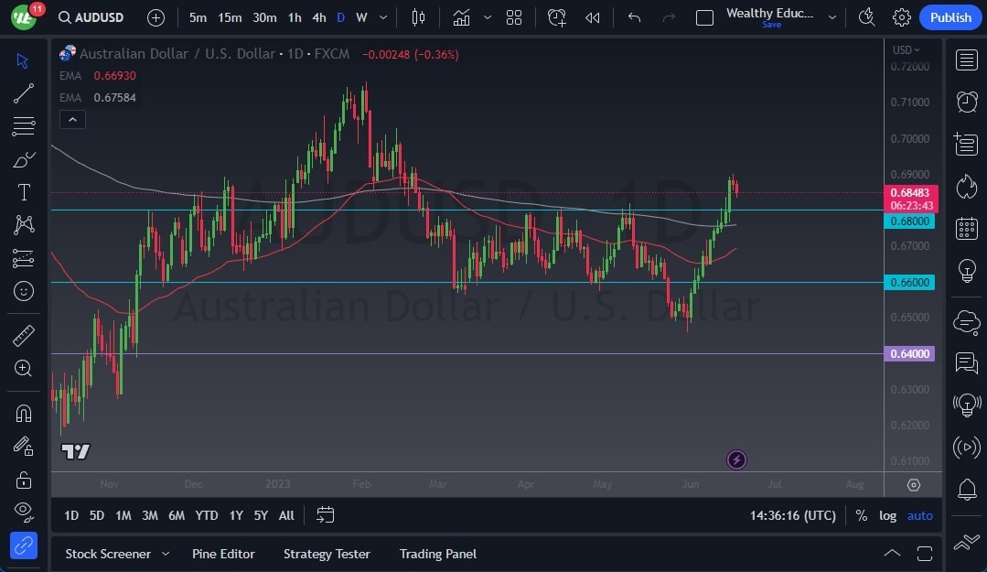Open the Wealthy Educ layout dropdown

coord(832,16)
